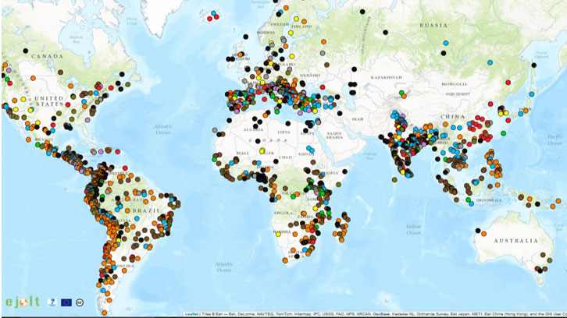Select the black marker in northern Russia

(x=362, y=12)
